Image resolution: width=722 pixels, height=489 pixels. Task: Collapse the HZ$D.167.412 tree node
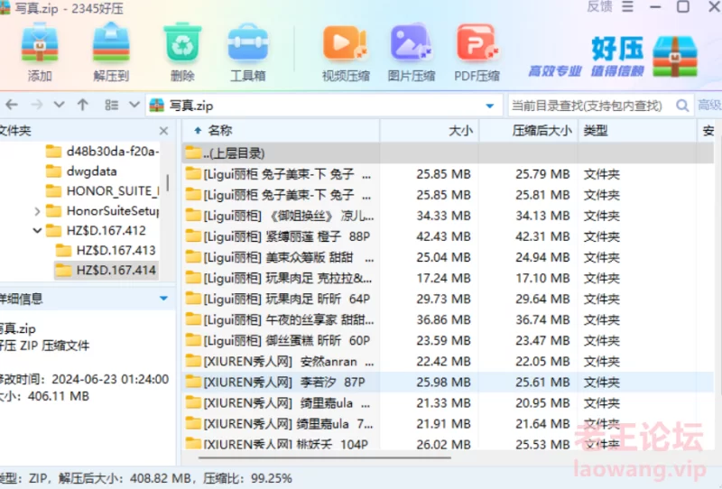click(37, 230)
